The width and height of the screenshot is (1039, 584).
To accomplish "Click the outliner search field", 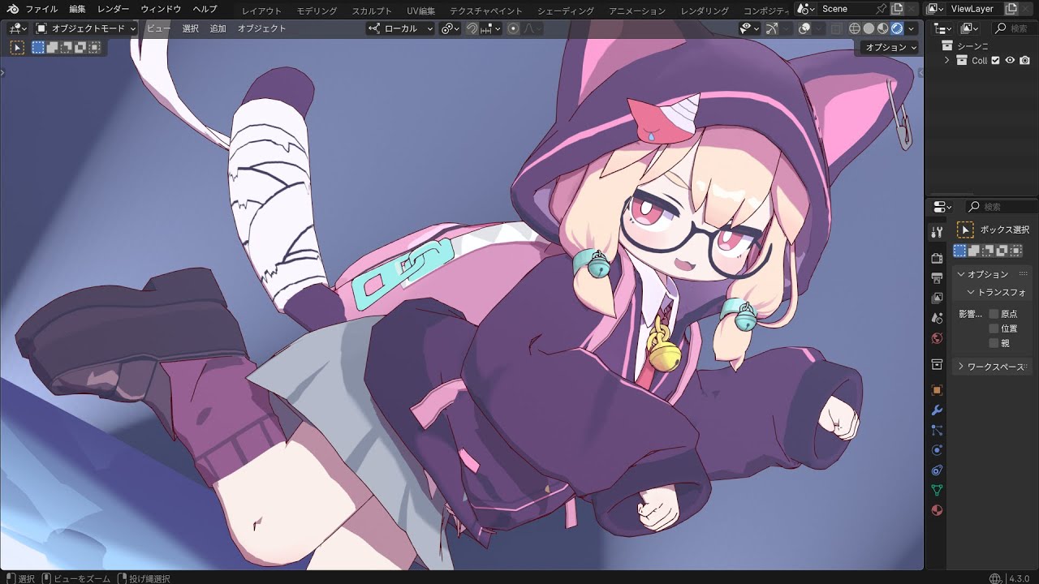I will coord(1015,28).
